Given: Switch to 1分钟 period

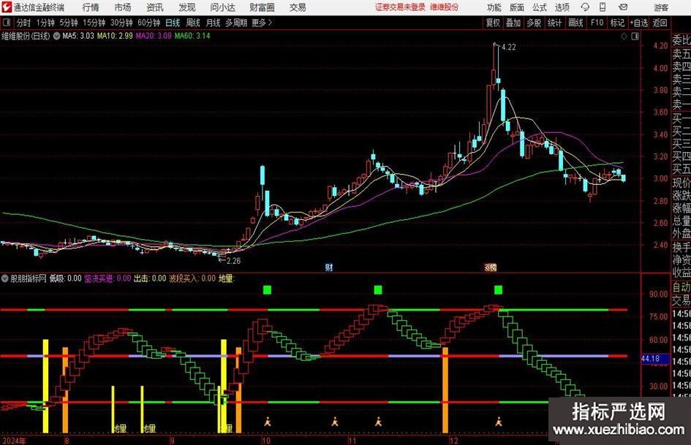Looking at the screenshot, I should coord(45,23).
